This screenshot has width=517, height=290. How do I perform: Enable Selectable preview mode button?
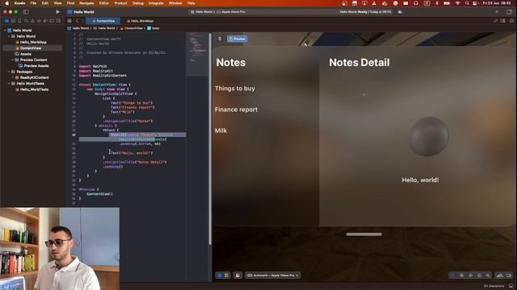[226, 275]
